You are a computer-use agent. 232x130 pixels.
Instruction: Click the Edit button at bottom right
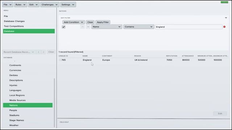point(220,113)
